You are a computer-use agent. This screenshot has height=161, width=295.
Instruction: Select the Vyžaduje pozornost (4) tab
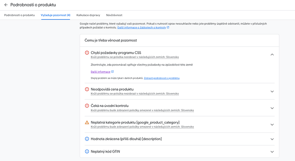pyautogui.click(x=56, y=15)
